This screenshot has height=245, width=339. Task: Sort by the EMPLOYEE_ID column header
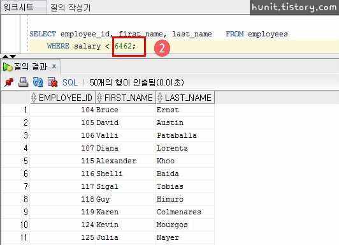click(x=62, y=98)
